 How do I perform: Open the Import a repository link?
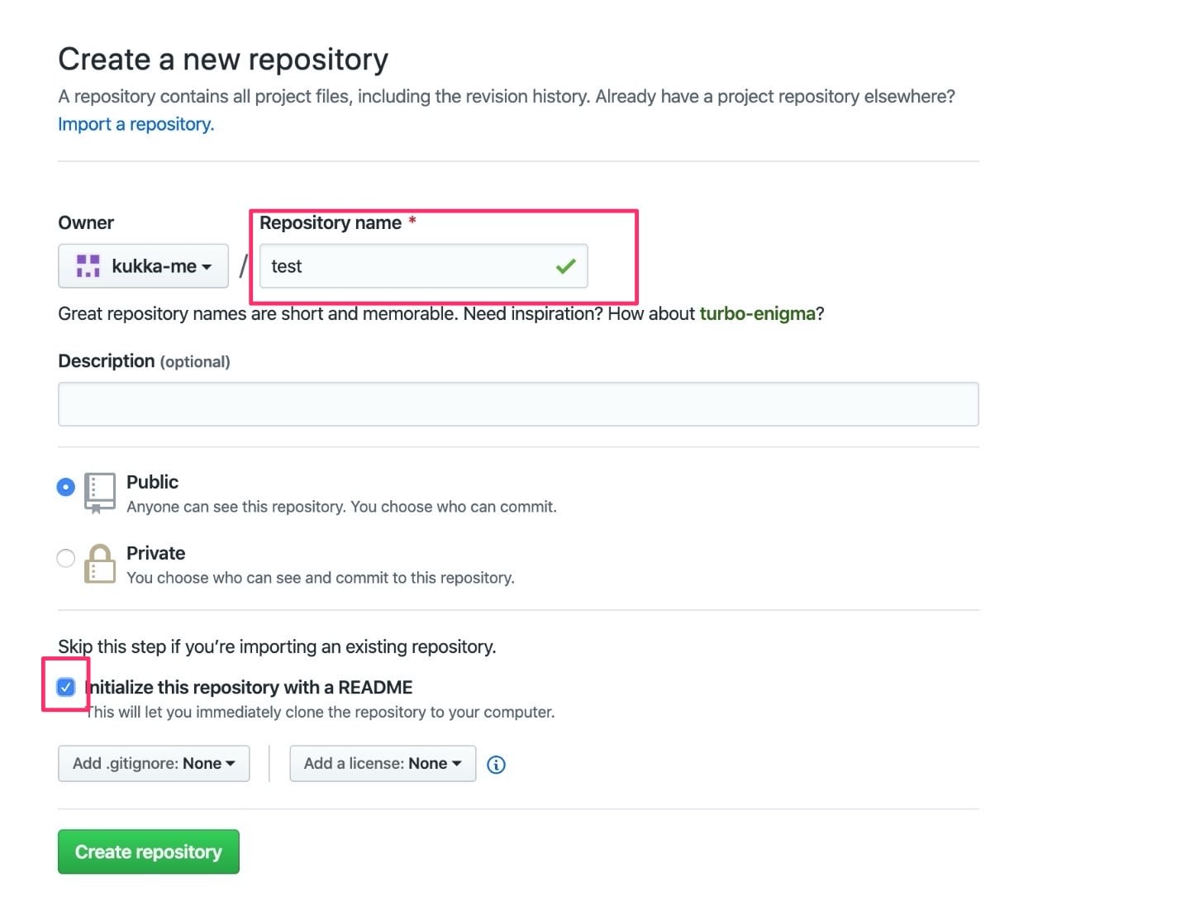point(136,124)
